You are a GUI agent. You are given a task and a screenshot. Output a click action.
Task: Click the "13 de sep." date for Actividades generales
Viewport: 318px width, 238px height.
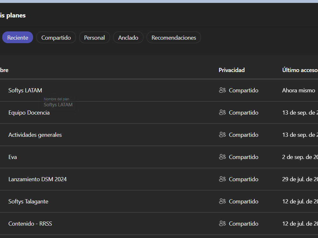(300, 135)
